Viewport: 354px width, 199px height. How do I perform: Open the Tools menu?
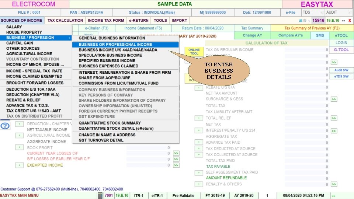click(160, 21)
